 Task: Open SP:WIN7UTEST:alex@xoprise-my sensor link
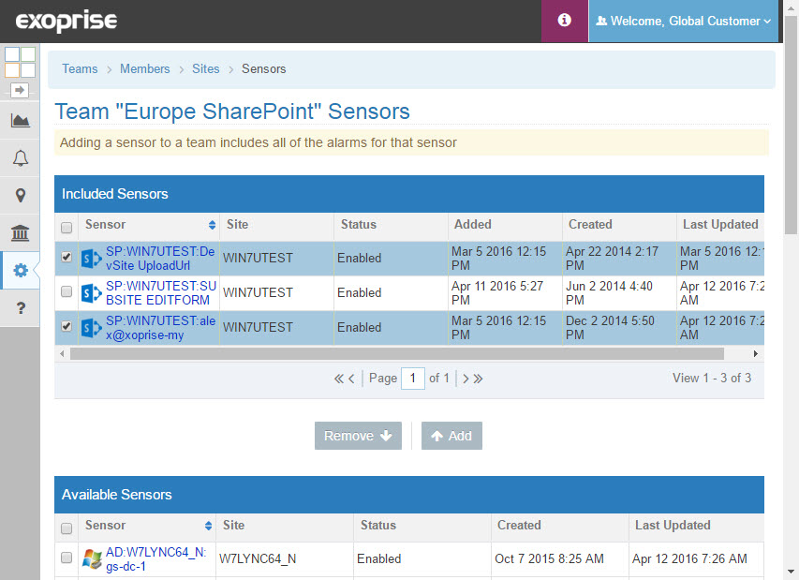[160, 328]
